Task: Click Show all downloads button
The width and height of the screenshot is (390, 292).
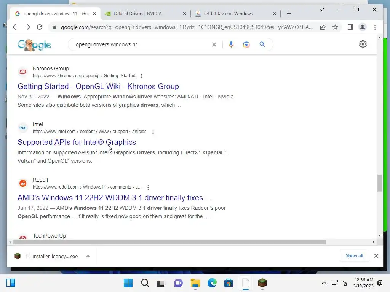Action: (x=355, y=256)
